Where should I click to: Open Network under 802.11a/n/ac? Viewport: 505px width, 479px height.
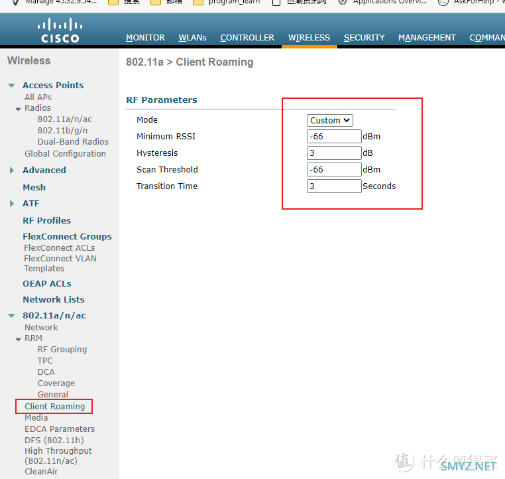click(x=41, y=328)
